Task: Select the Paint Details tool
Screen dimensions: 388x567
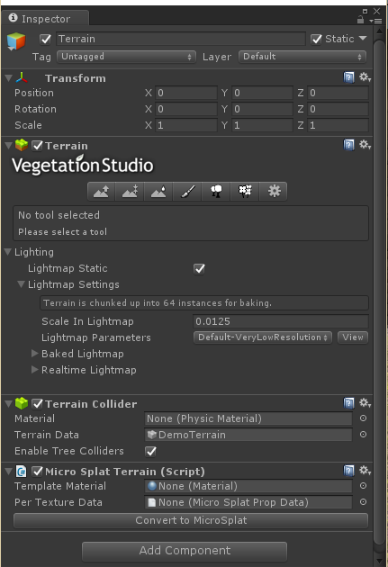Action: pos(245,191)
